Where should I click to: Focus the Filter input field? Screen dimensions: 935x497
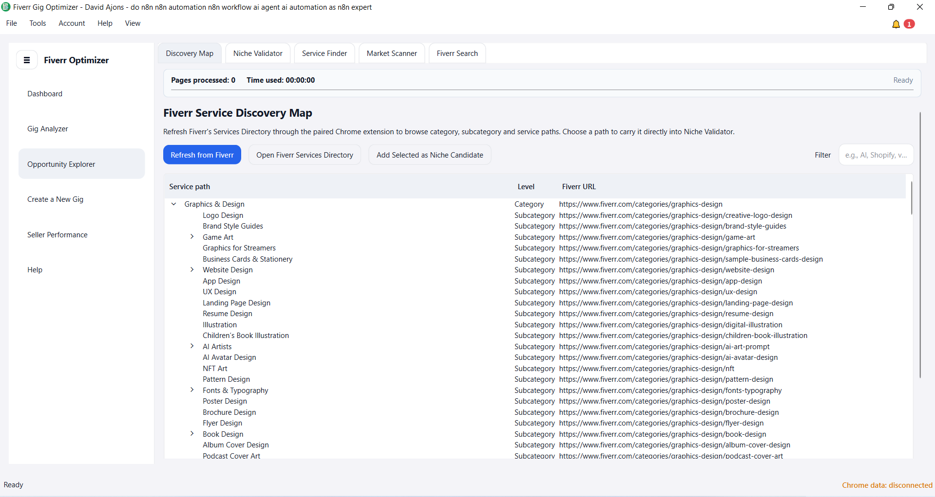[876, 155]
